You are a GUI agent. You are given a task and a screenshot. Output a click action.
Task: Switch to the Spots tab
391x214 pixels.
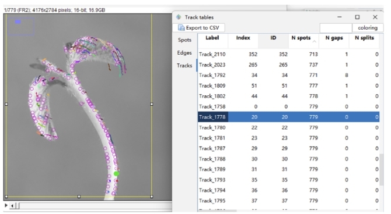click(184, 40)
